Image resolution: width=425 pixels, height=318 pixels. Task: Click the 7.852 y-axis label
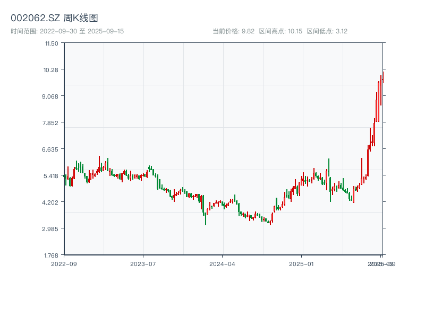coord(50,123)
